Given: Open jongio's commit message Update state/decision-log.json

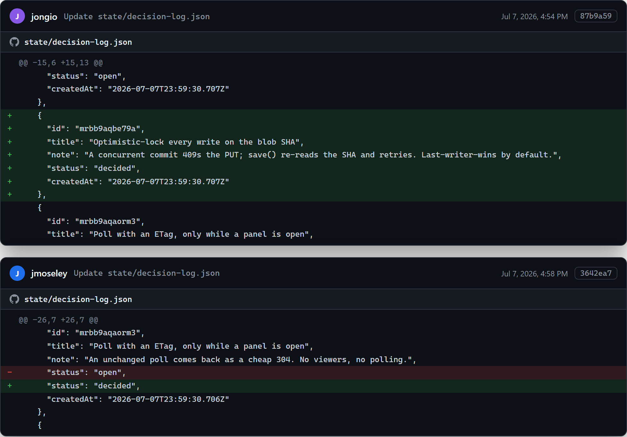Looking at the screenshot, I should 137,17.
